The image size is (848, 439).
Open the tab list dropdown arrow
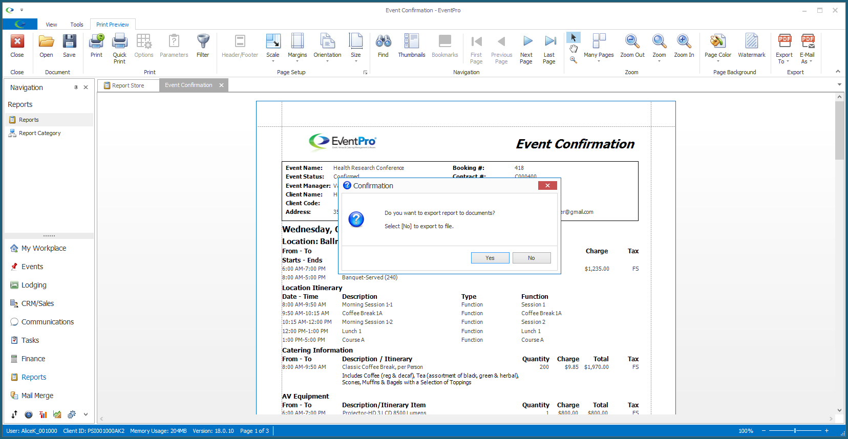point(839,84)
